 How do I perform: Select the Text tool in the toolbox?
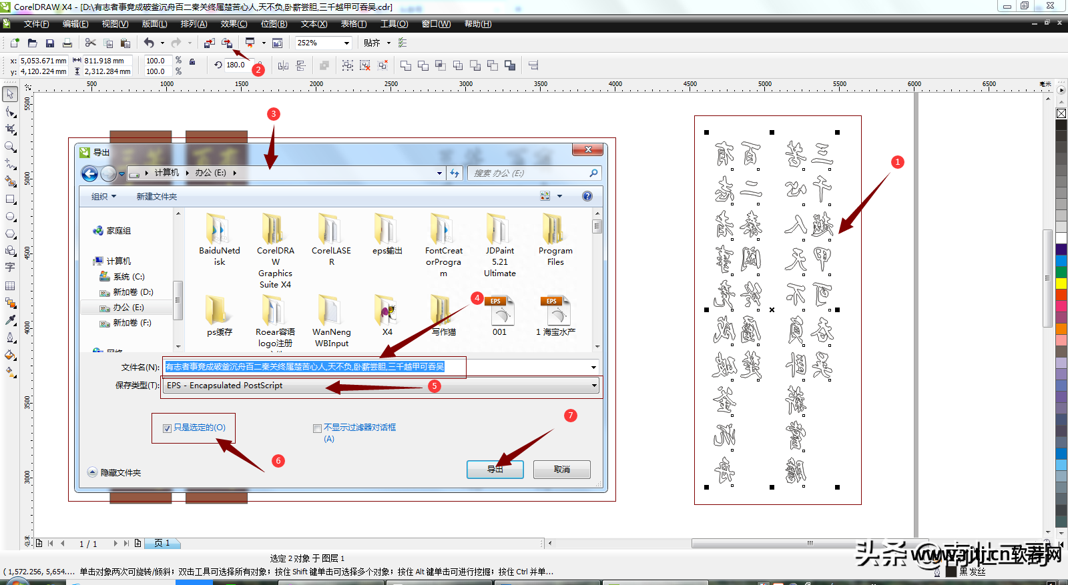click(x=10, y=267)
